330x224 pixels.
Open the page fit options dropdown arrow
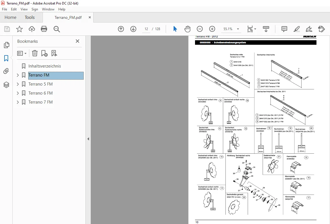point(255,29)
